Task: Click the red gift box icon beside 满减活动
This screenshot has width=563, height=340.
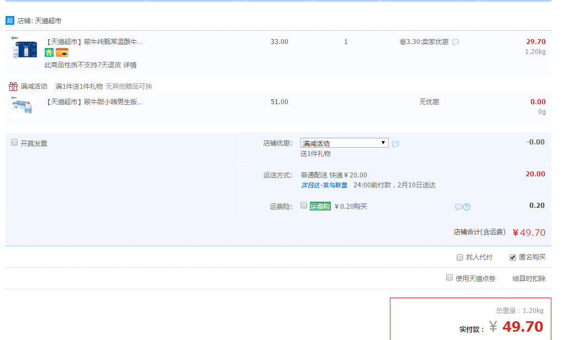Action: pos(13,87)
